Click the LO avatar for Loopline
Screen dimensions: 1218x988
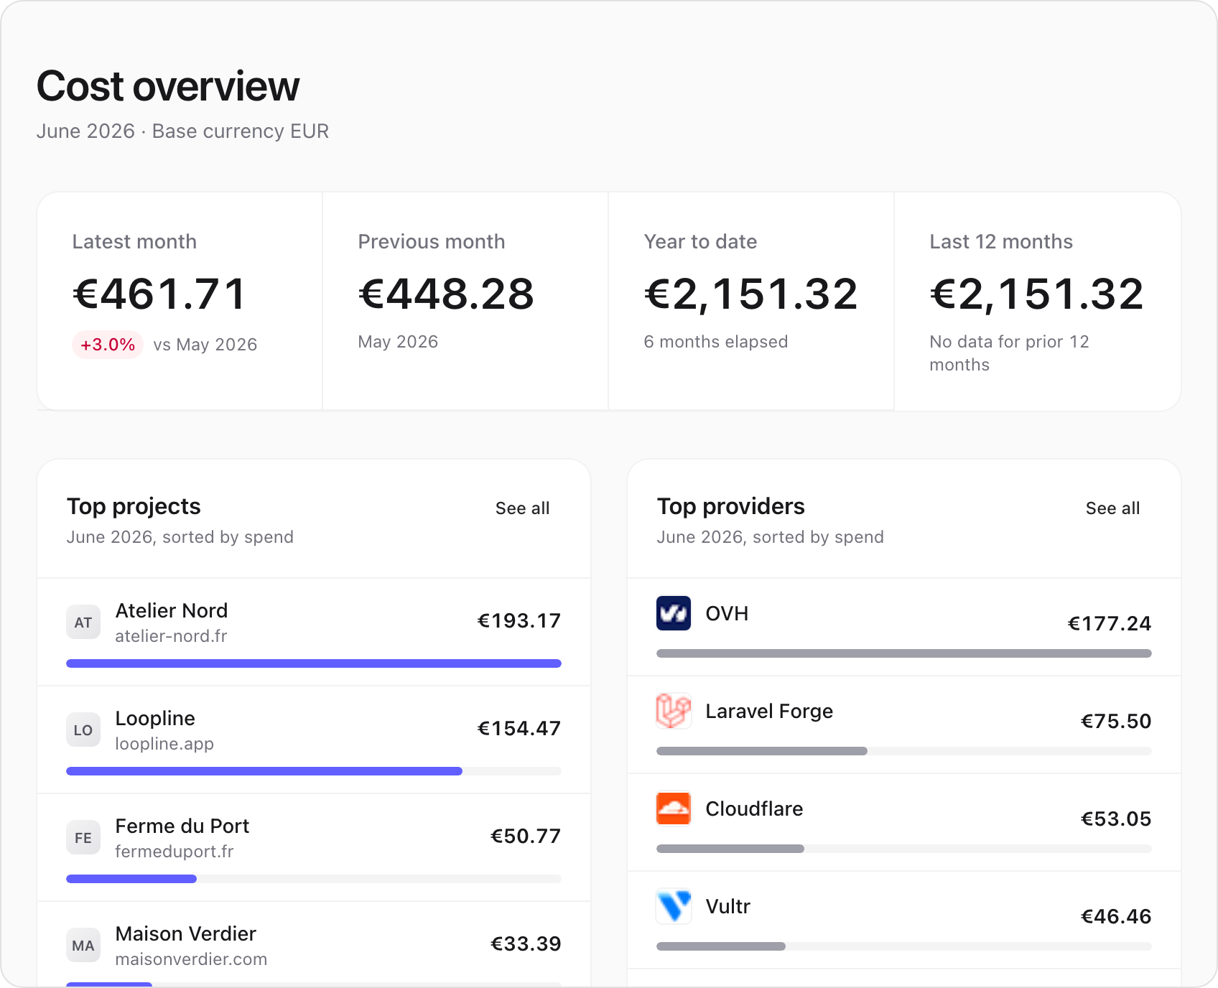[83, 730]
